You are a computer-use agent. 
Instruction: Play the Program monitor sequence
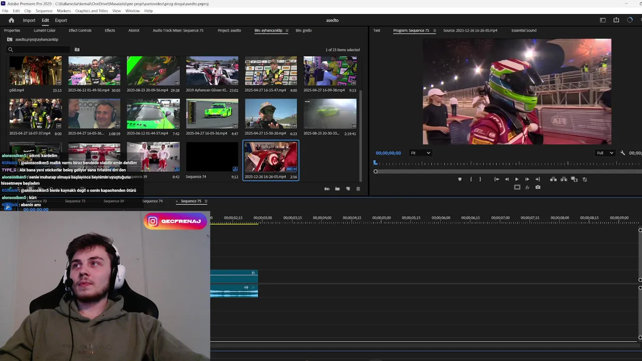517,179
